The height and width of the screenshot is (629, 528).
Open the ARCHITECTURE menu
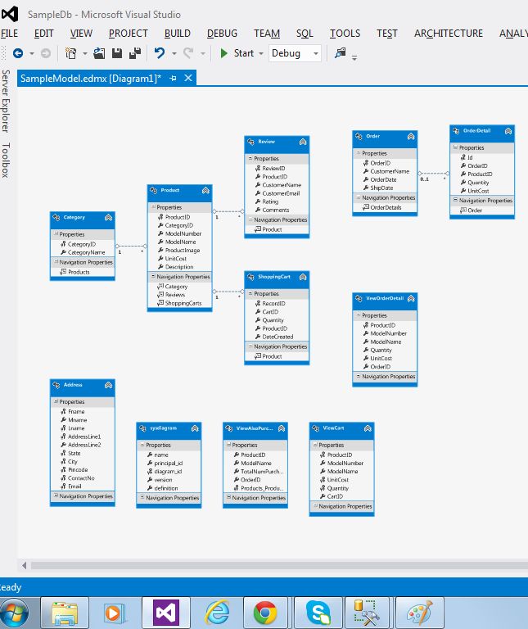coord(449,34)
